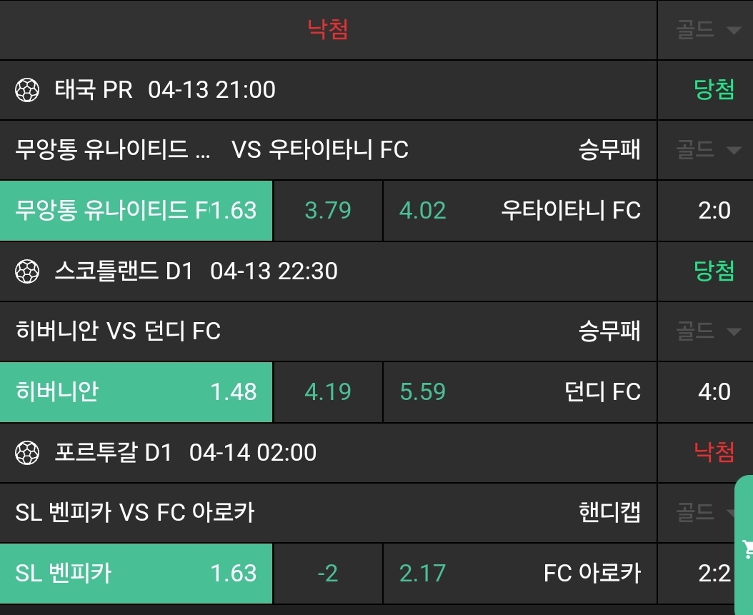Image resolution: width=753 pixels, height=615 pixels.
Task: Select SL 벤피카 handicap odds 1.63
Action: tap(136, 574)
